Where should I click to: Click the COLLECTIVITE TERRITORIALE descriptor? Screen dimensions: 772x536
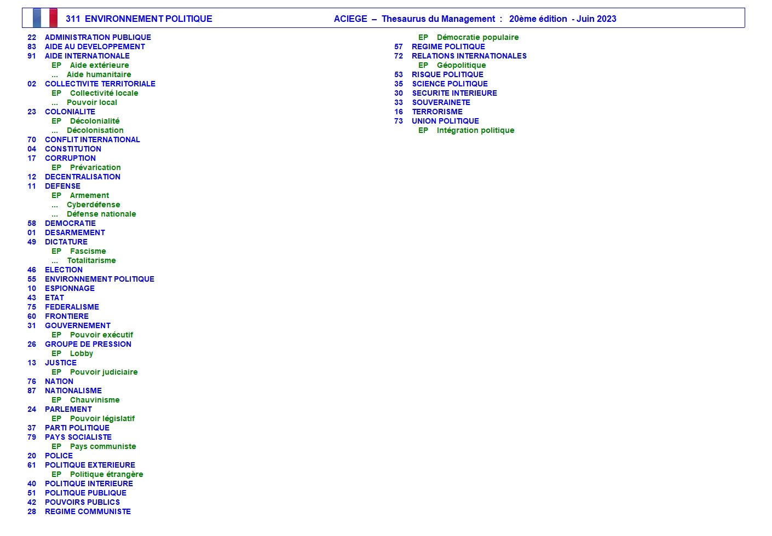(100, 84)
